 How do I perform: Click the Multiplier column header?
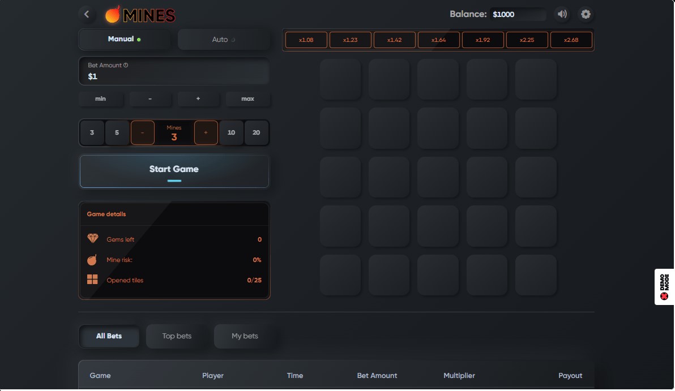click(x=459, y=376)
